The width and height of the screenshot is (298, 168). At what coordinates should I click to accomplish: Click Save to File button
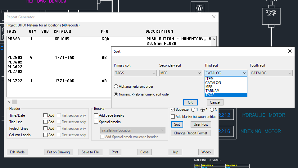(x=90, y=152)
